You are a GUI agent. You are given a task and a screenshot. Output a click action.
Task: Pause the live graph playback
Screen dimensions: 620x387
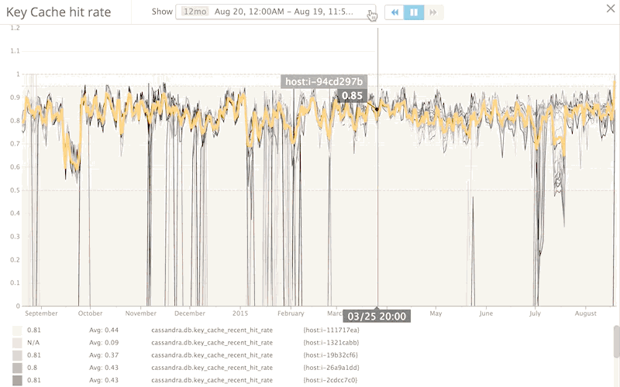coord(414,12)
